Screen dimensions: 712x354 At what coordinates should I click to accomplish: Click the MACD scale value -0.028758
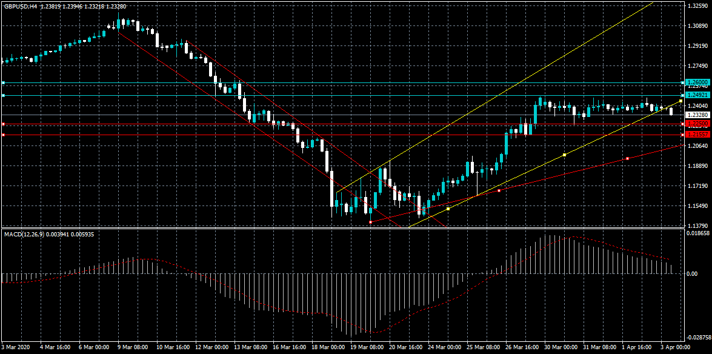point(699,338)
